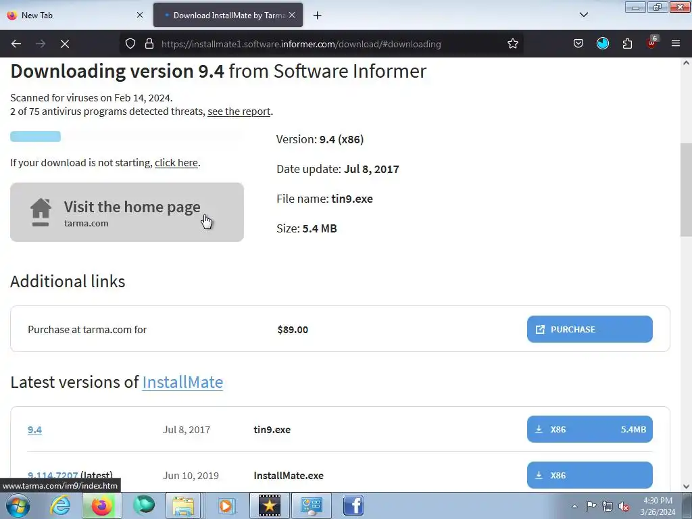Click the 'Jul 8, 2017' date in versions list
This screenshot has width=692, height=519.
pyautogui.click(x=187, y=430)
